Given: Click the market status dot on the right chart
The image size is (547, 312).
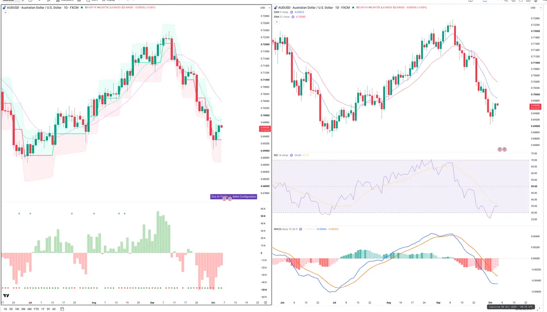Looking at the screenshot, I should (354, 8).
